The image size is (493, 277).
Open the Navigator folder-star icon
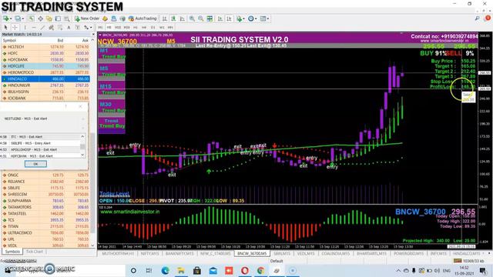point(49,18)
